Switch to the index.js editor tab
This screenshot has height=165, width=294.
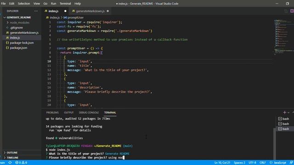(56, 11)
